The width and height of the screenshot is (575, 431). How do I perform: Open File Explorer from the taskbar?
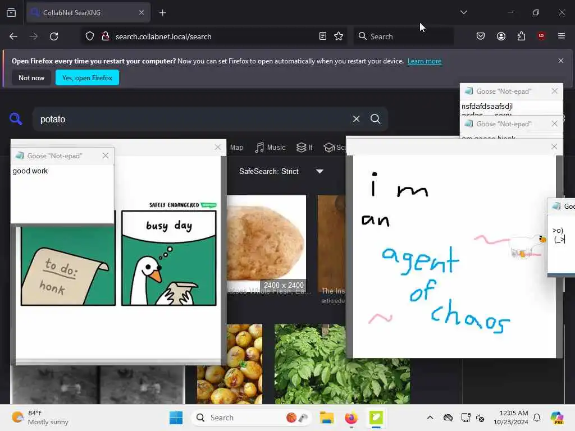pos(326,418)
